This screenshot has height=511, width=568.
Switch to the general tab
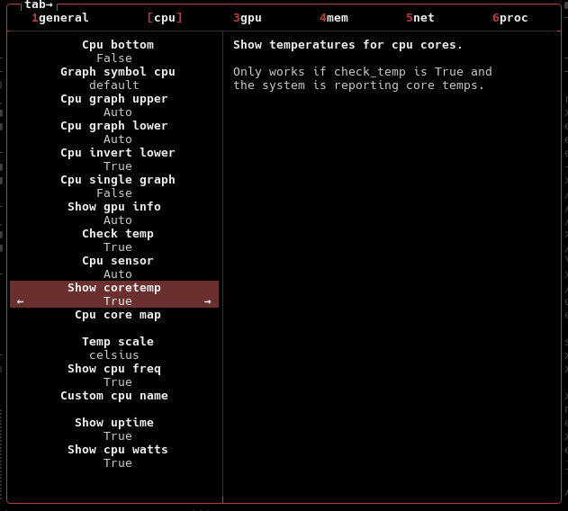(x=60, y=18)
